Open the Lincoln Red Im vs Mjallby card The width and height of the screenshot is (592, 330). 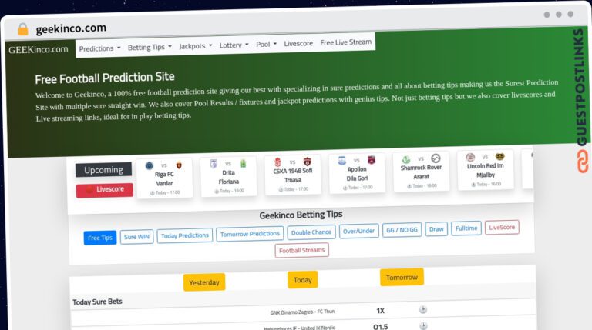485,170
